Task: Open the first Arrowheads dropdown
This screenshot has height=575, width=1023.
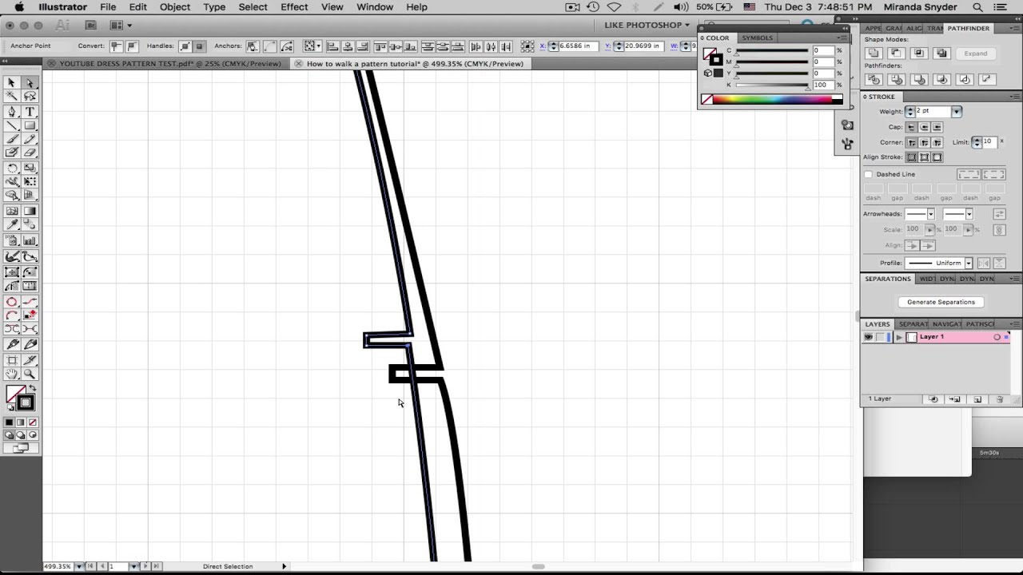Action: [x=930, y=214]
